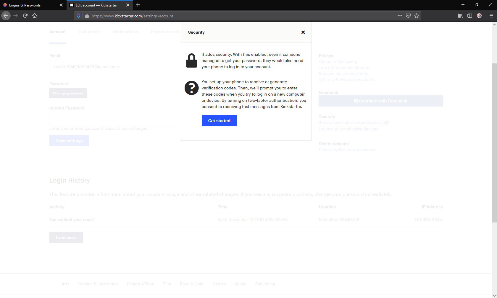Open the browser home page
Screen dimensions: 497x298
coord(35,16)
